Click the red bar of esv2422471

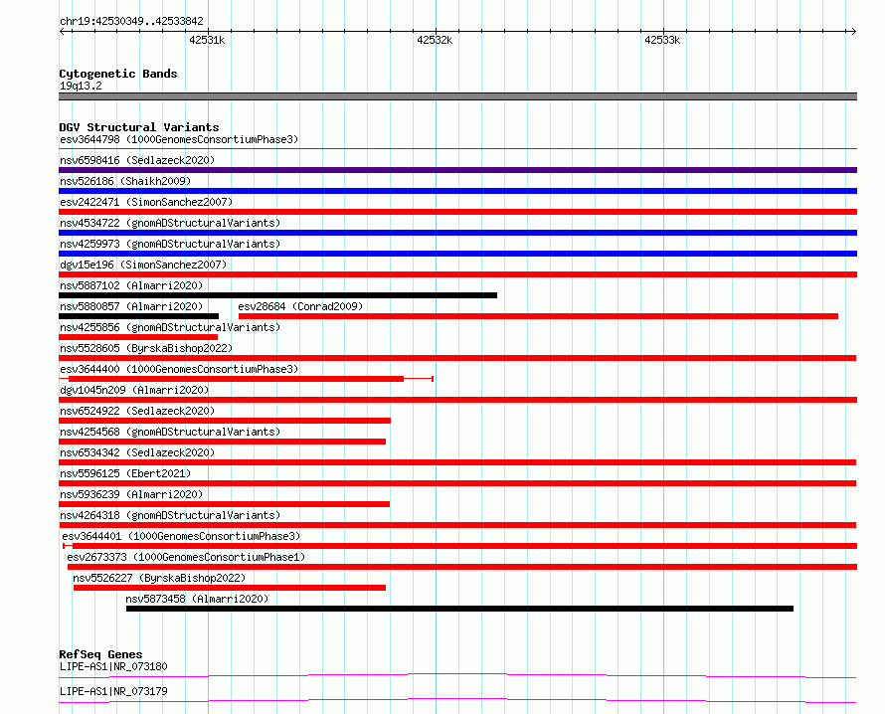click(457, 212)
